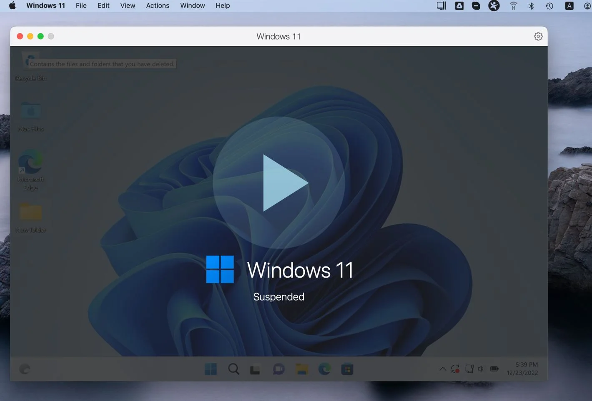The image size is (592, 401).
Task: Open the 5:39 PM clock and date
Action: coord(522,368)
